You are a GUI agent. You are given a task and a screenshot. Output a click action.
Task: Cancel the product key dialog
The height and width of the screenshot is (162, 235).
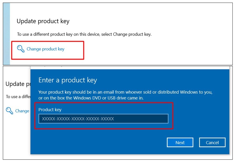click(212, 142)
